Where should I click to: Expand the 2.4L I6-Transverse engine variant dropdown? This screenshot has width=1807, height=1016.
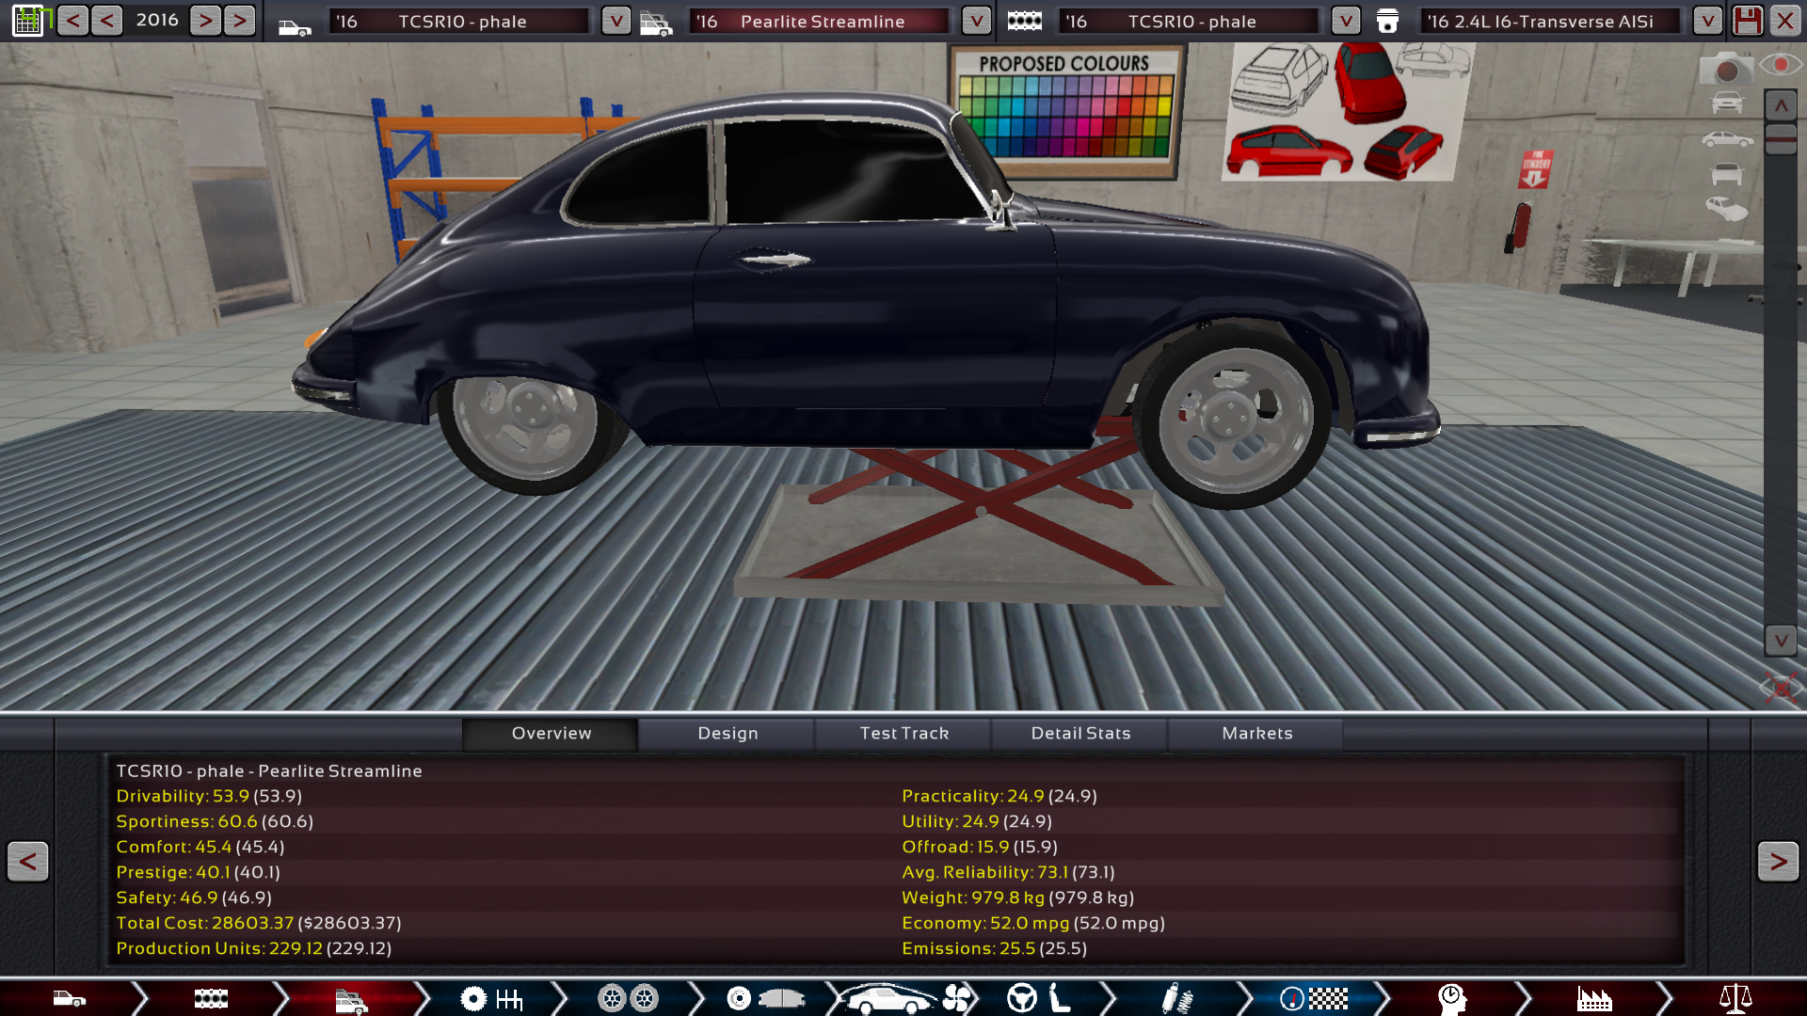1706,21
